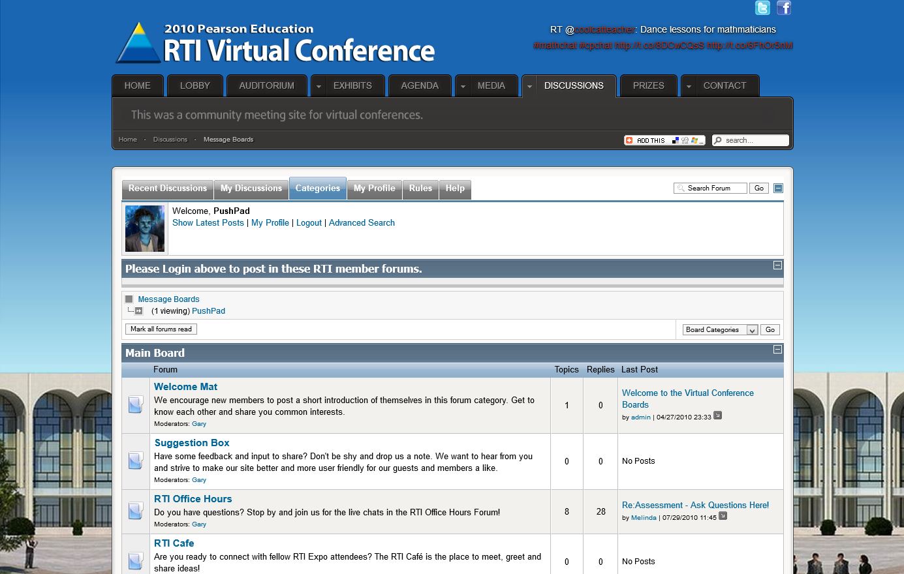
Task: Open the Facebook icon link
Action: tap(784, 8)
